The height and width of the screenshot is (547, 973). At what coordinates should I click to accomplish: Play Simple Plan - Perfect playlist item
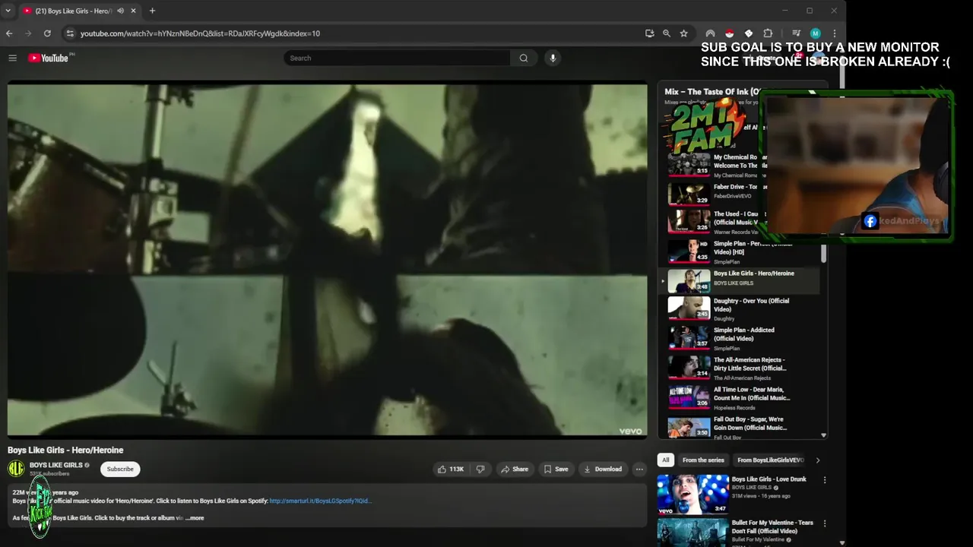pos(738,251)
